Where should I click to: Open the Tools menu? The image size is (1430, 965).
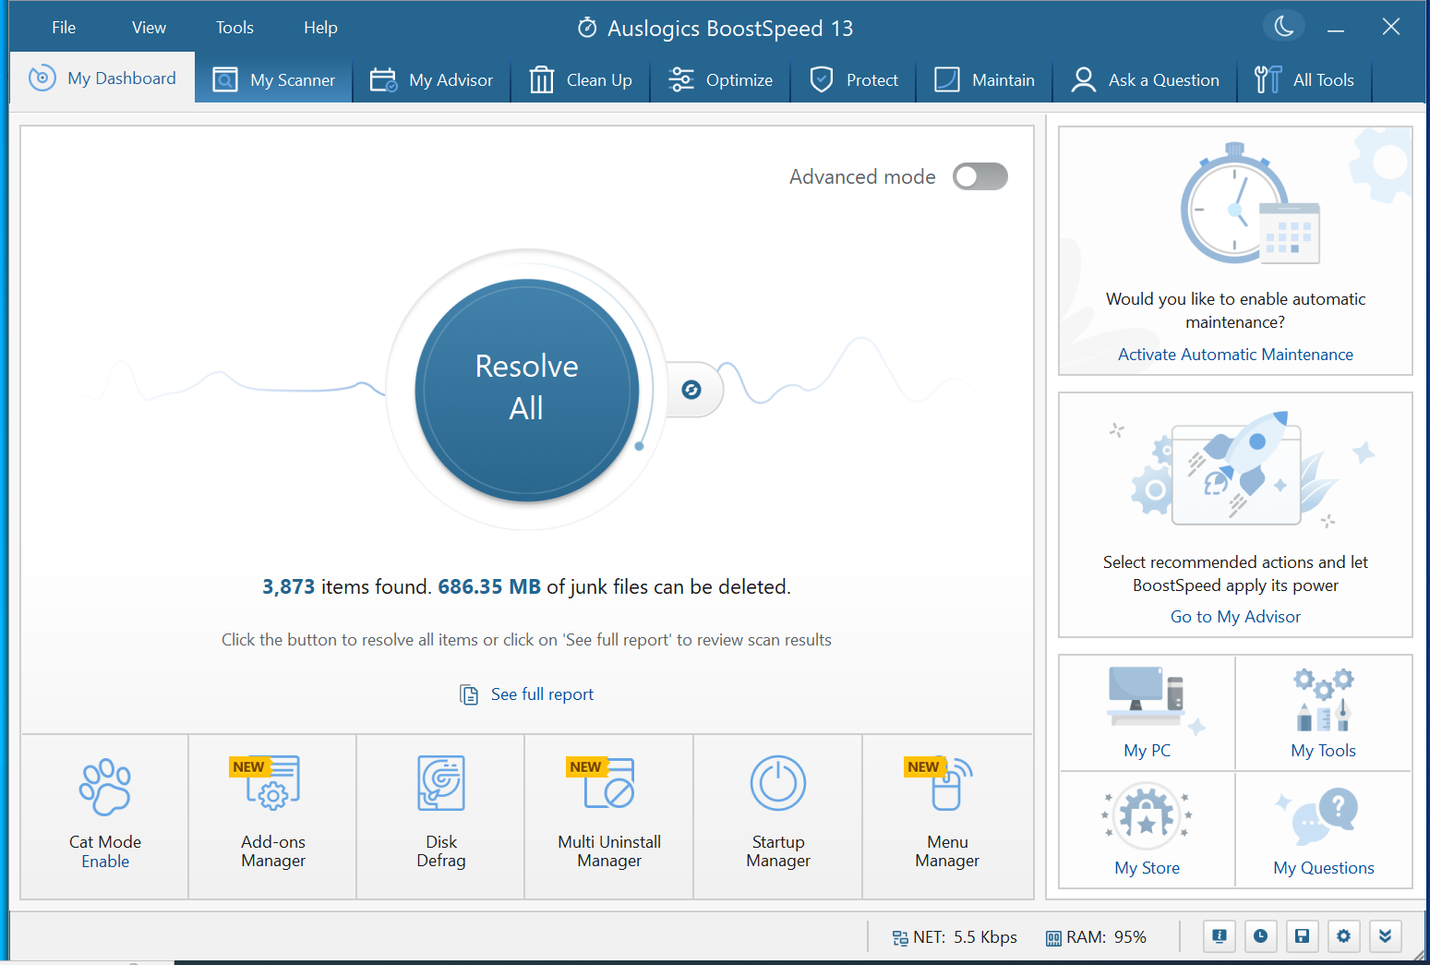(x=234, y=28)
